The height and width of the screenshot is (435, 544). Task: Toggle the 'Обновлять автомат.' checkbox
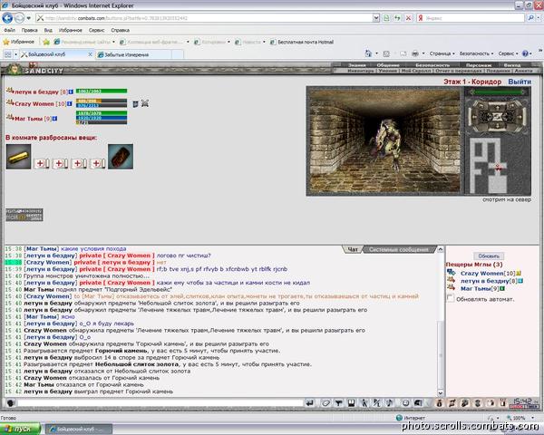(x=451, y=298)
